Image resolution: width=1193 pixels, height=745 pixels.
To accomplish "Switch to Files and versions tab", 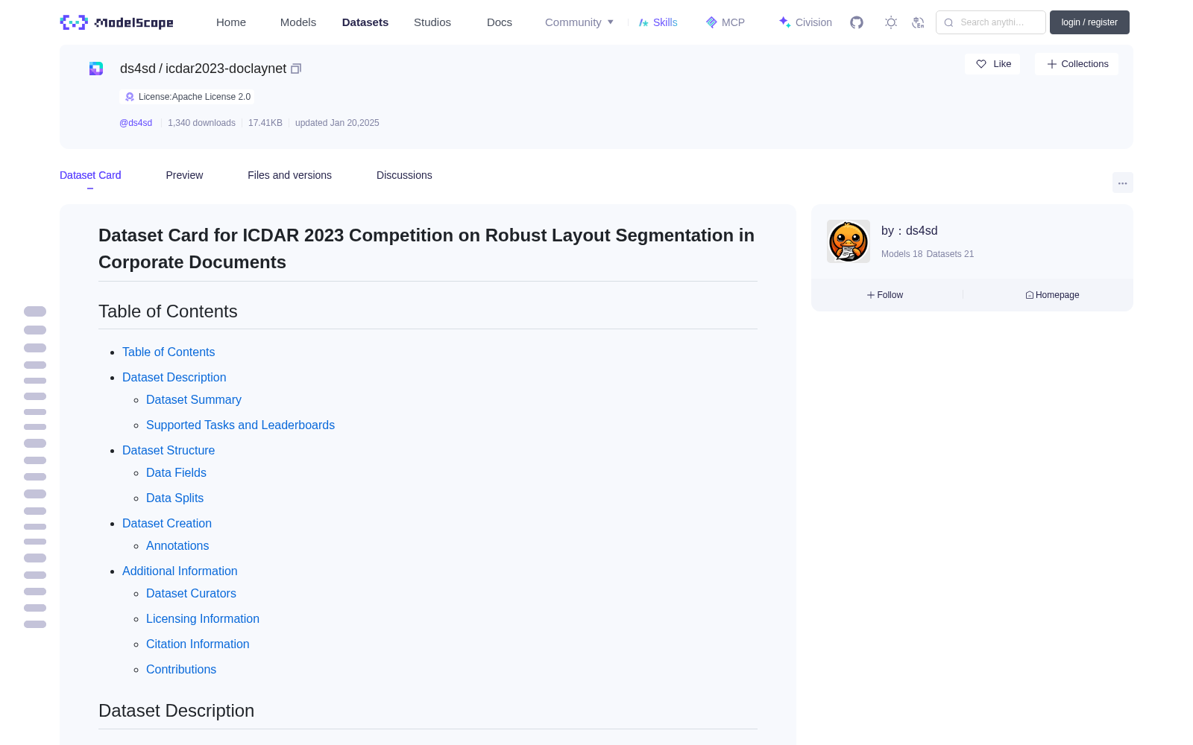I will [289, 175].
